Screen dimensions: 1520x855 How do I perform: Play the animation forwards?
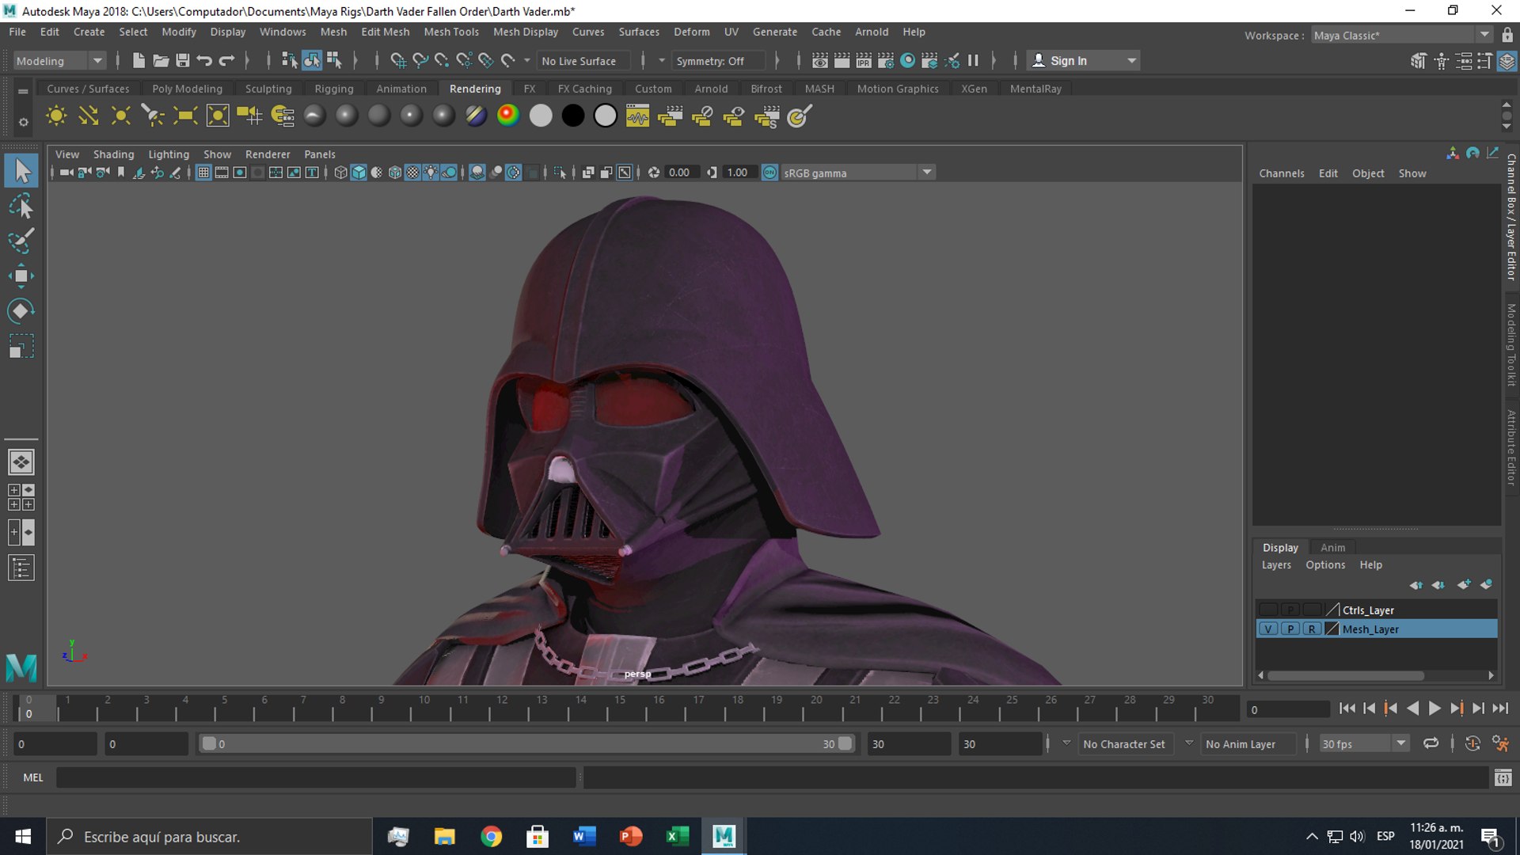click(1434, 709)
